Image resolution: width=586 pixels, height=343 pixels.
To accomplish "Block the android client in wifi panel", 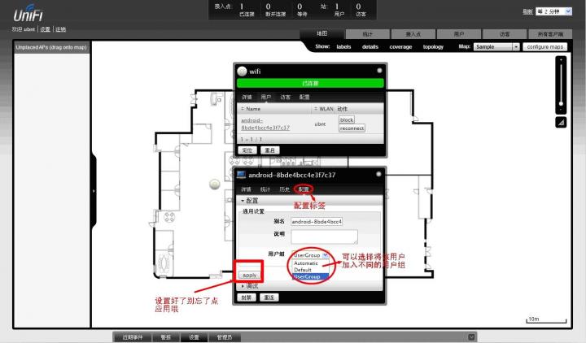I will click(x=347, y=119).
